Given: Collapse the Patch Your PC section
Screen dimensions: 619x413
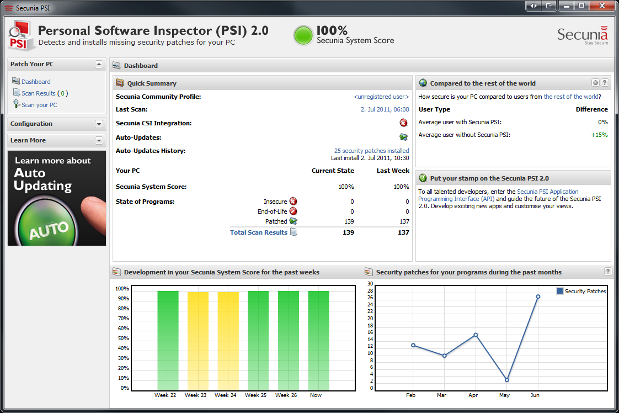Looking at the screenshot, I should (x=99, y=64).
